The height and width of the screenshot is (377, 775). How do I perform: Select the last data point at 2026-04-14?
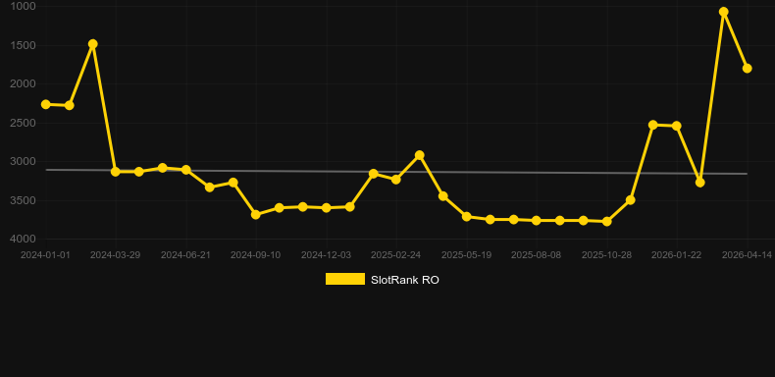[747, 69]
